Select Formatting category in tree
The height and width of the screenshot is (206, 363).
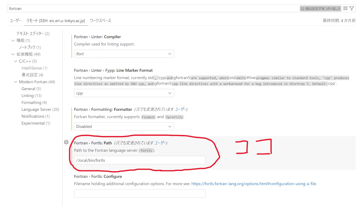(34, 102)
